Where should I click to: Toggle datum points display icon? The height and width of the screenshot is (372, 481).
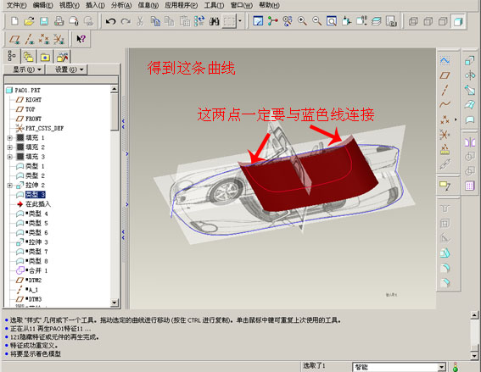pyautogui.click(x=44, y=39)
